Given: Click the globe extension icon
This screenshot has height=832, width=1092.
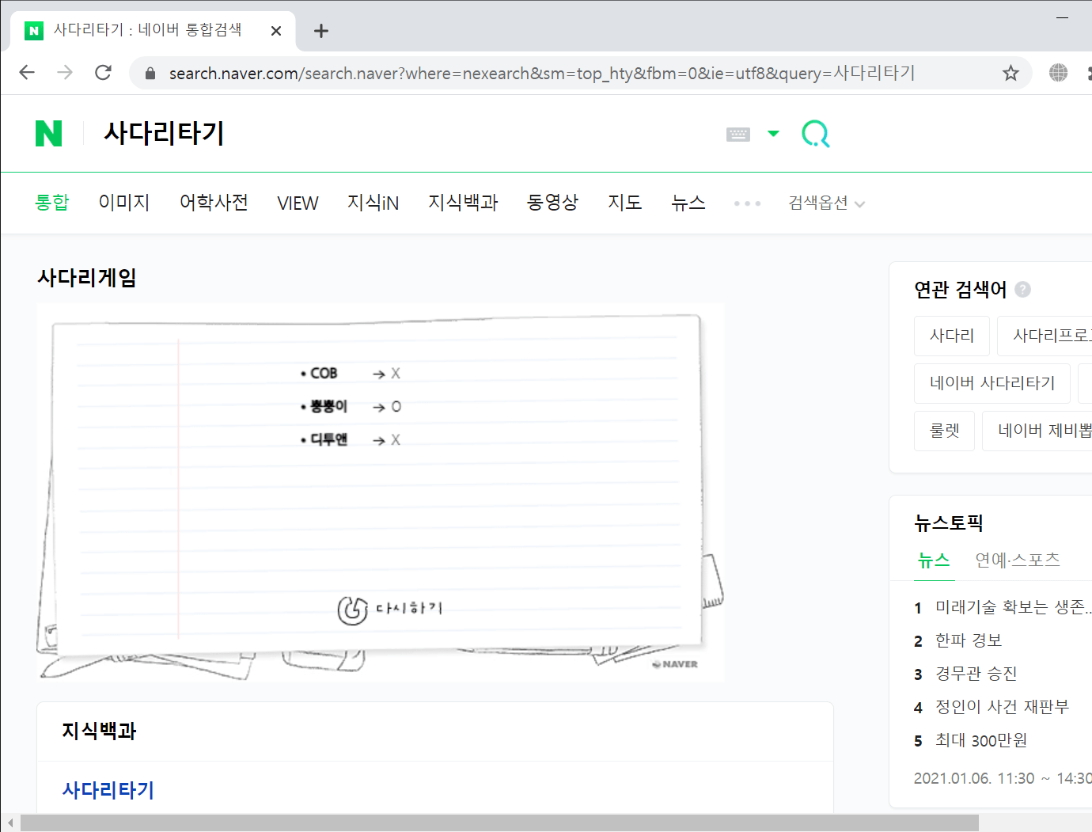Looking at the screenshot, I should click(x=1058, y=73).
